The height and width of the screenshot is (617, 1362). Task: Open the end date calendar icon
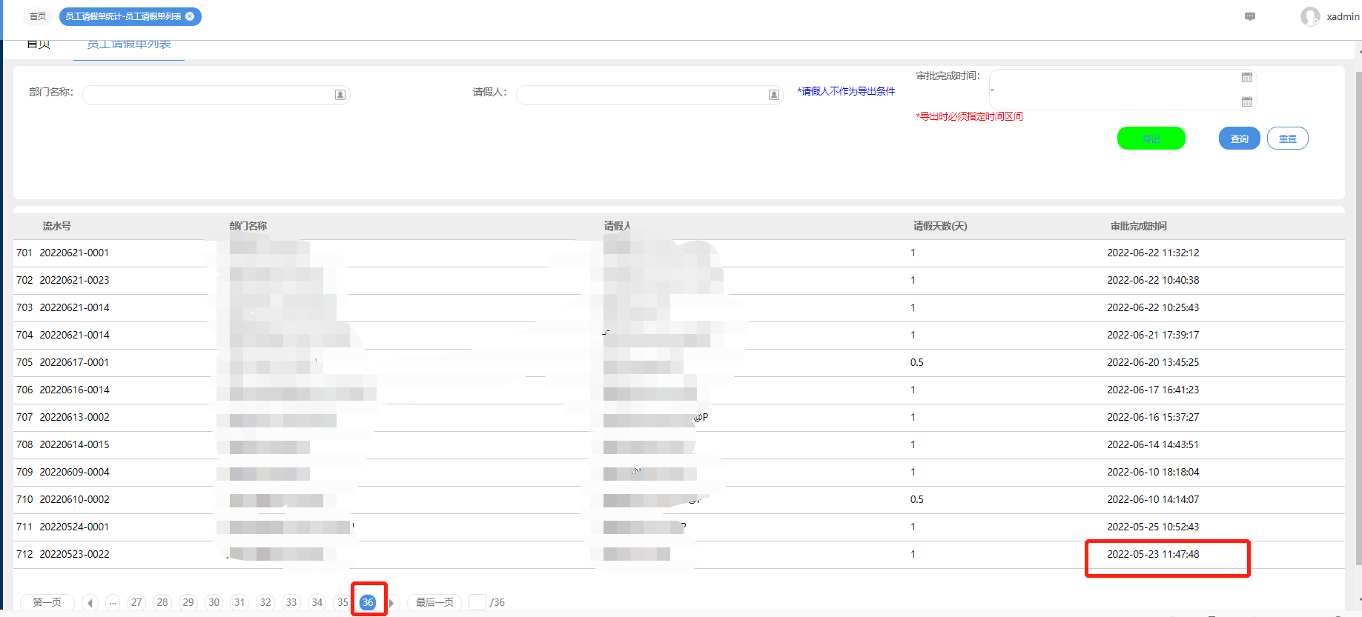1247,101
